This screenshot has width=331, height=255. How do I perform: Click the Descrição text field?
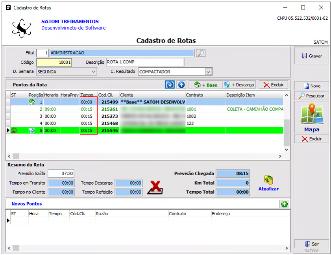point(145,62)
